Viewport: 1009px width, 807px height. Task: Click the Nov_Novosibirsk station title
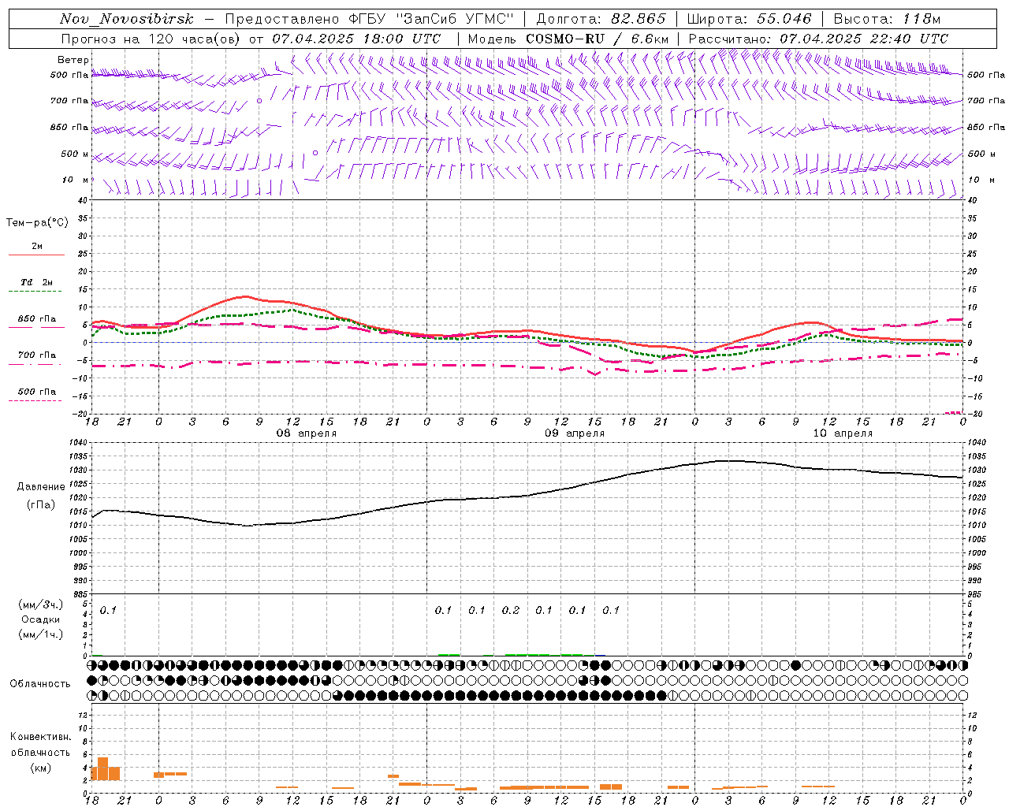(x=127, y=19)
